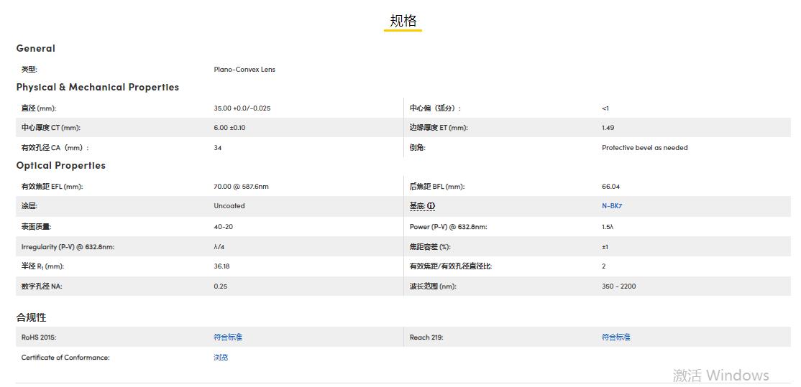Click the surface quality value 40-20
This screenshot has height=387, width=801.
click(x=223, y=226)
